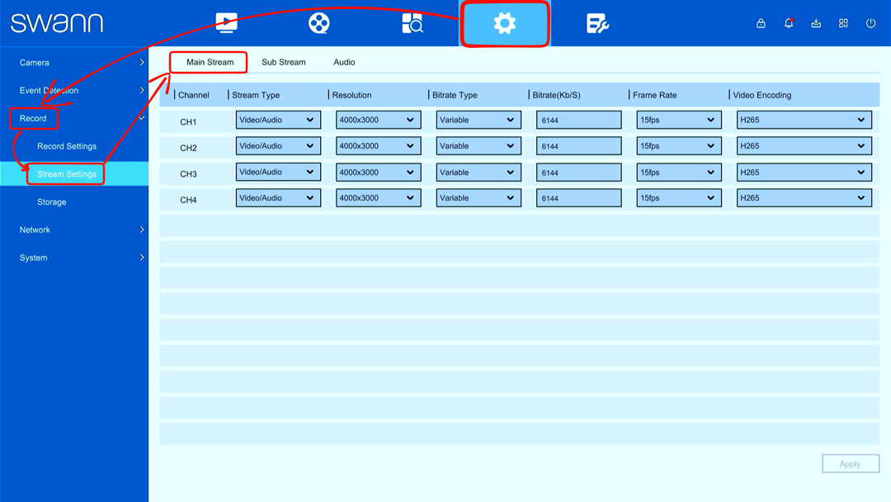Switch to the Audio tab
The width and height of the screenshot is (891, 502).
coord(344,62)
